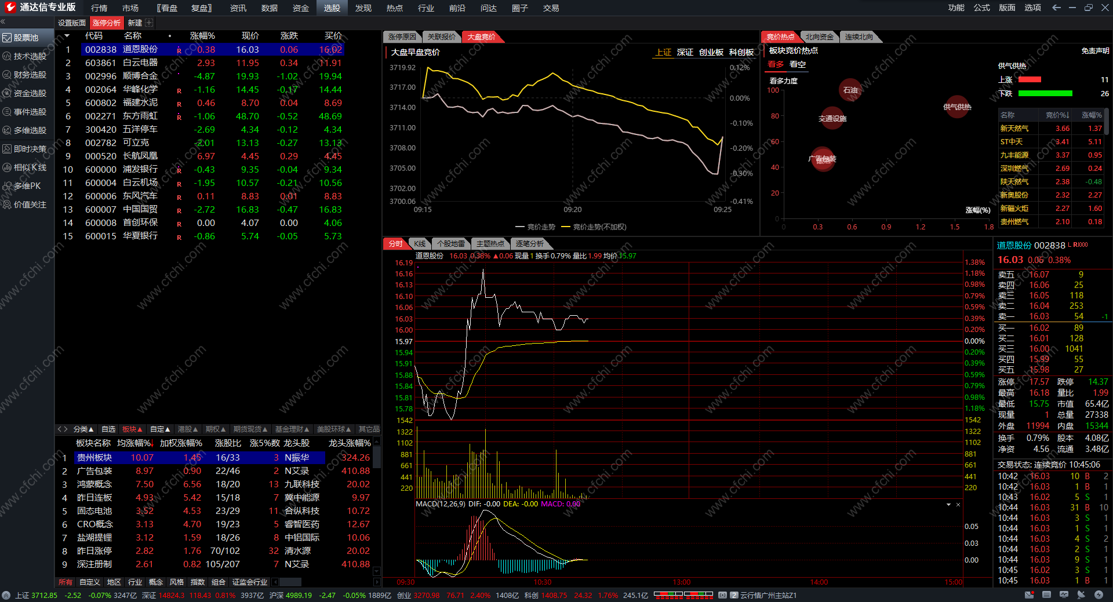
Task: Click the satellite dish icon in status bar
Action: pos(1081,595)
